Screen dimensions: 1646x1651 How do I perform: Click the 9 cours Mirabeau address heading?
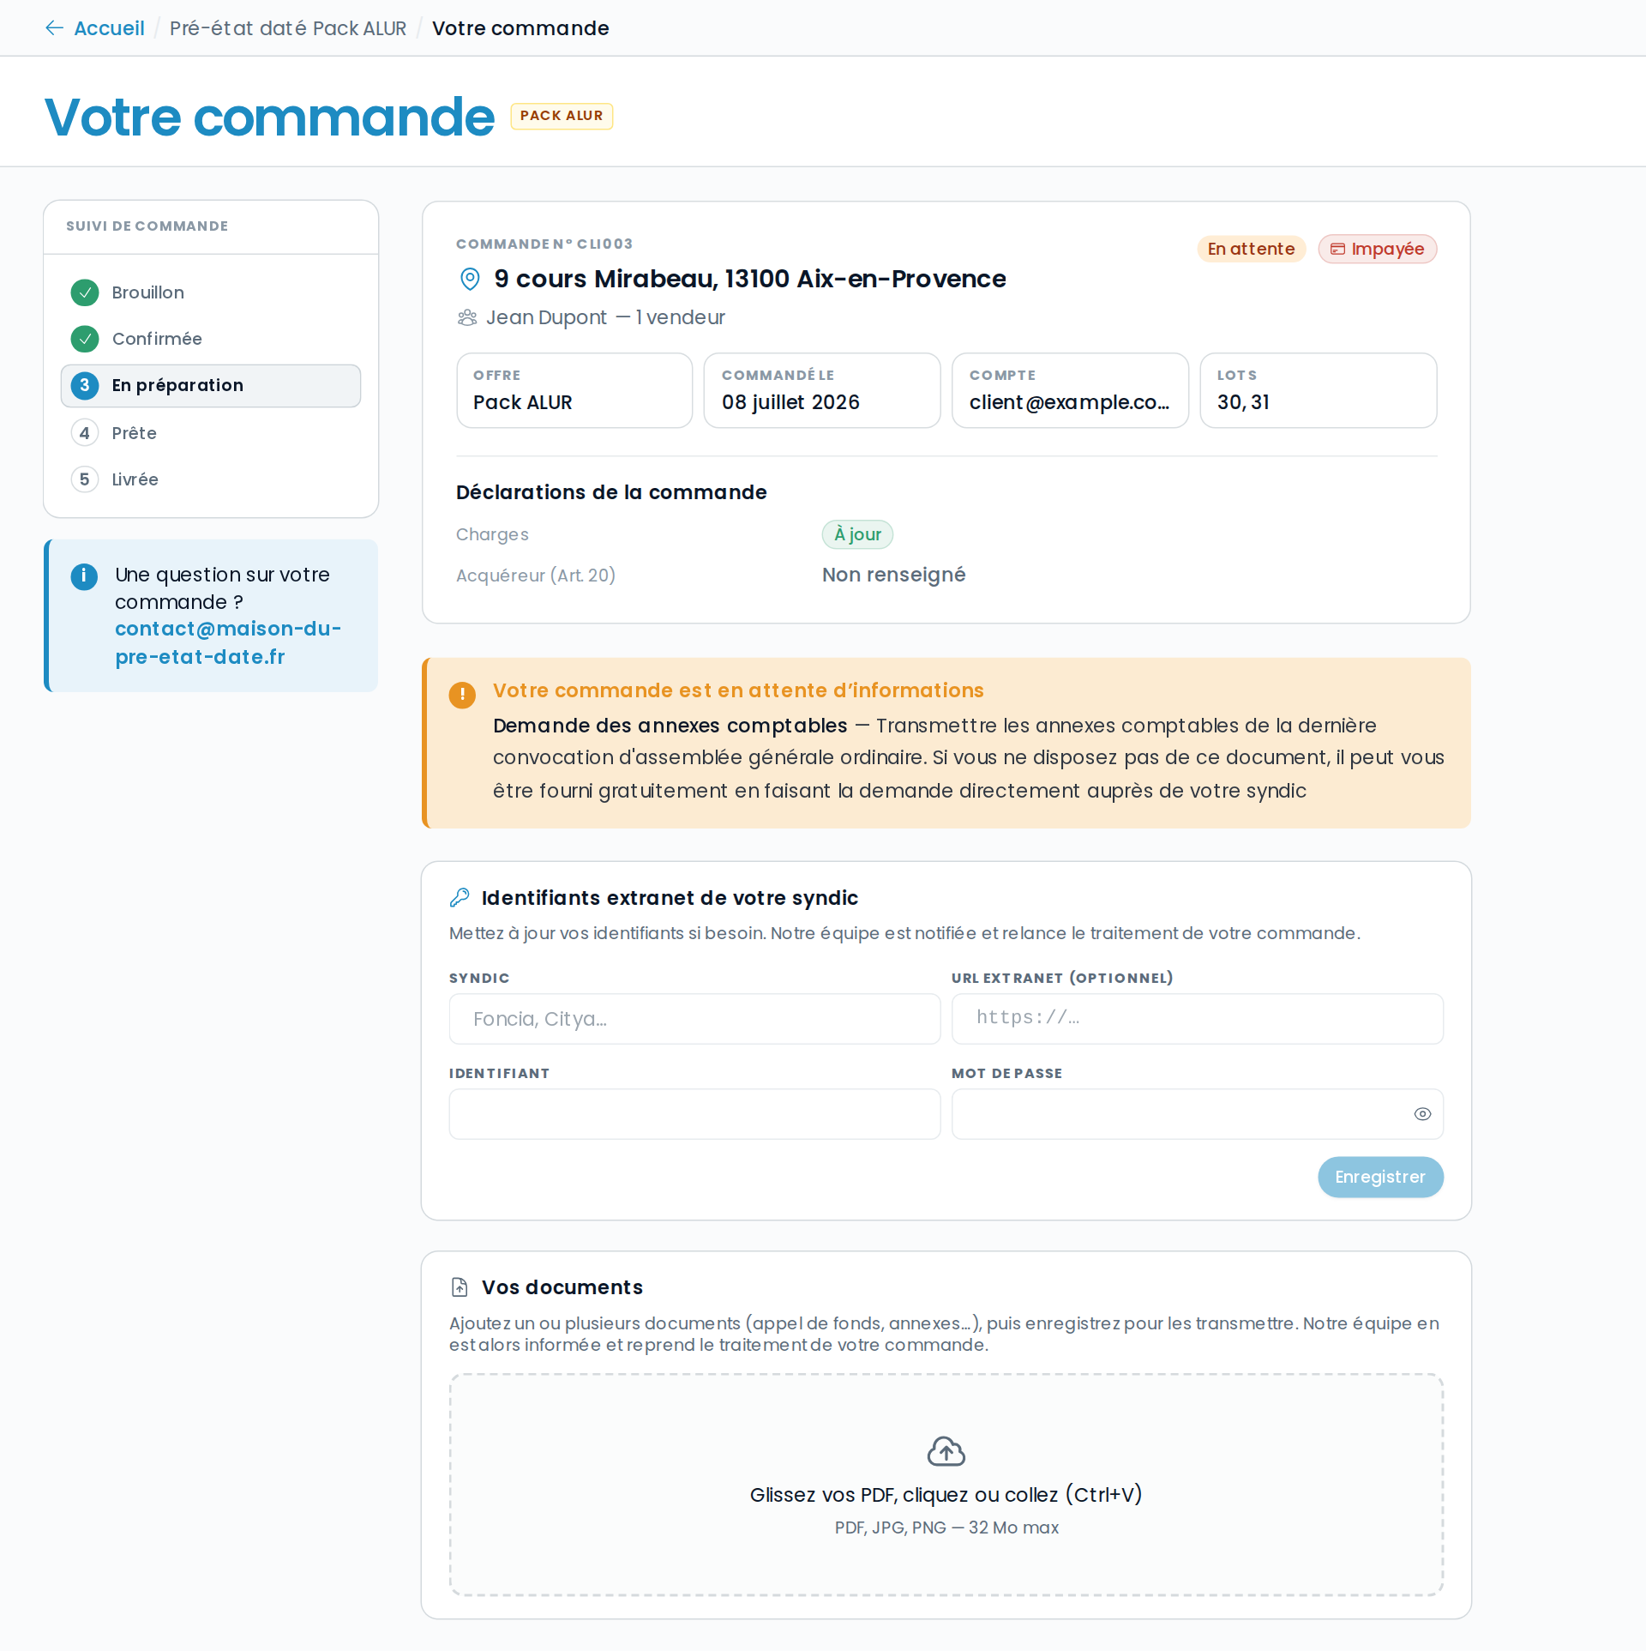click(750, 279)
